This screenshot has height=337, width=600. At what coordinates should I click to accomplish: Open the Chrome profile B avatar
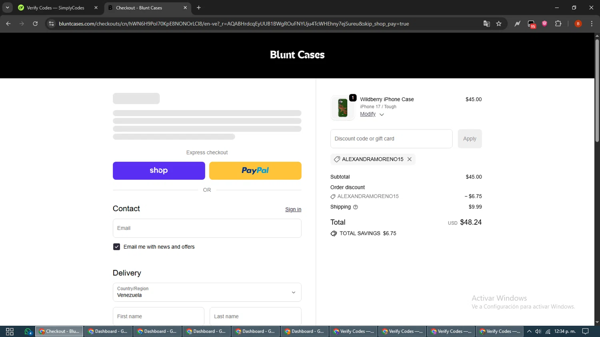(x=578, y=24)
